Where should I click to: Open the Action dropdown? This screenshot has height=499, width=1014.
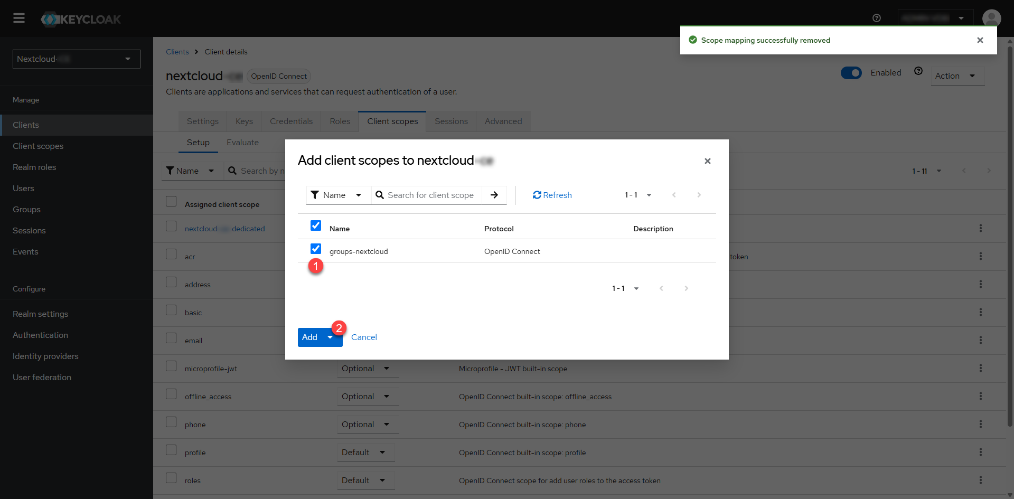pos(957,76)
